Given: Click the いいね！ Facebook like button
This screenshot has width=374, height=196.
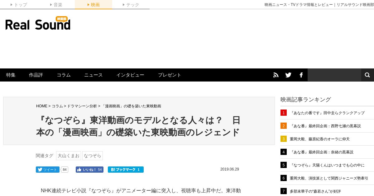Looking at the screenshot, I should (x=89, y=170).
